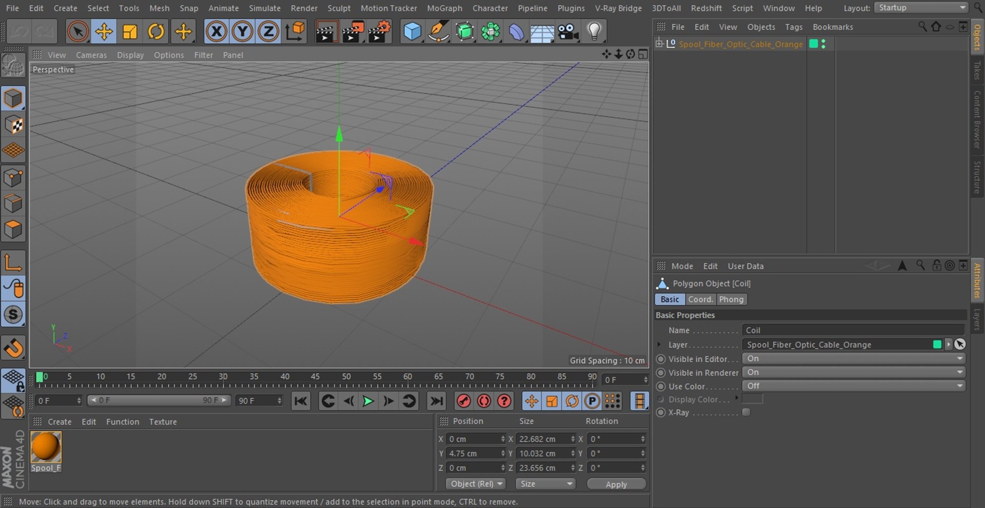Expand the Layer property triangle
The width and height of the screenshot is (985, 508).
pos(659,344)
